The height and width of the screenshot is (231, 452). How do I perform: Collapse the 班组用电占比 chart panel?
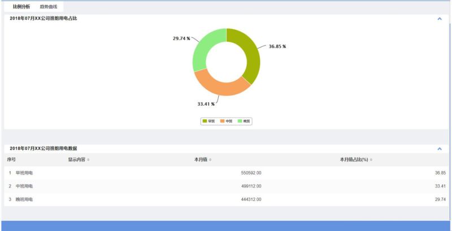pos(440,19)
